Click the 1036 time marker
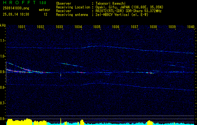 [x=116, y=27]
